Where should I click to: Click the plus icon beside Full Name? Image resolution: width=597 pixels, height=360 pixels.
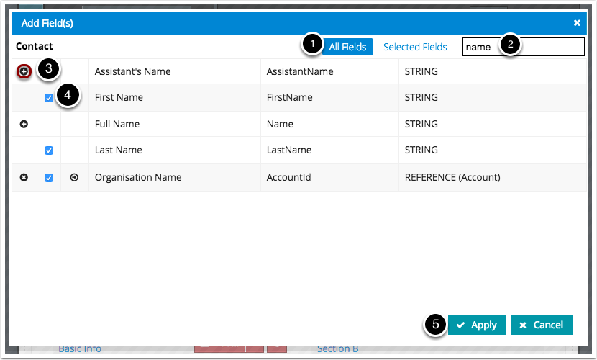coord(24,124)
